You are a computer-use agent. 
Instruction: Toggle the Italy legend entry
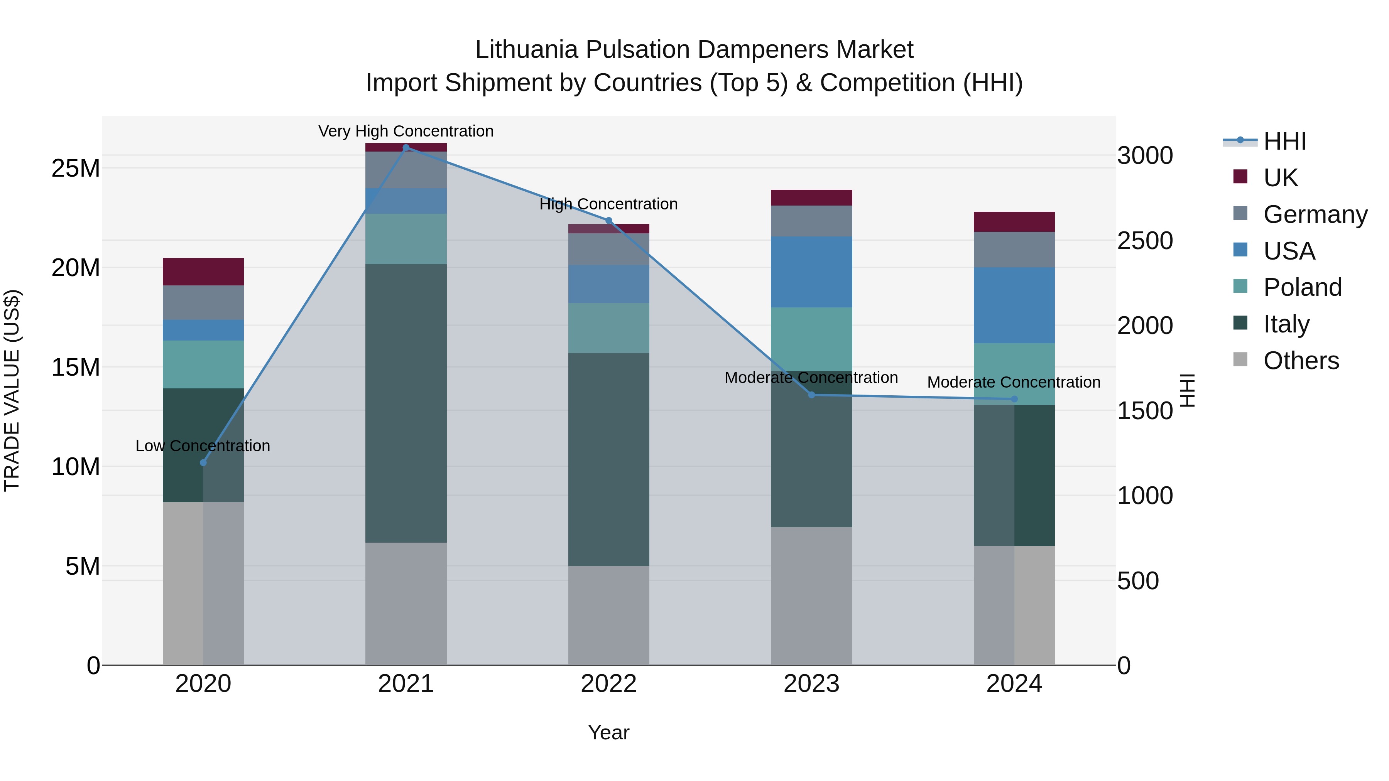coord(1271,324)
